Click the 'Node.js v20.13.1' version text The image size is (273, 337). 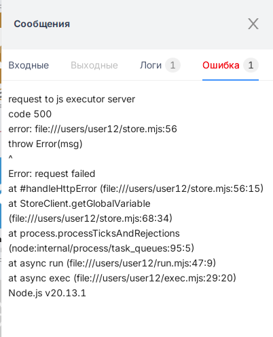[x=48, y=293]
